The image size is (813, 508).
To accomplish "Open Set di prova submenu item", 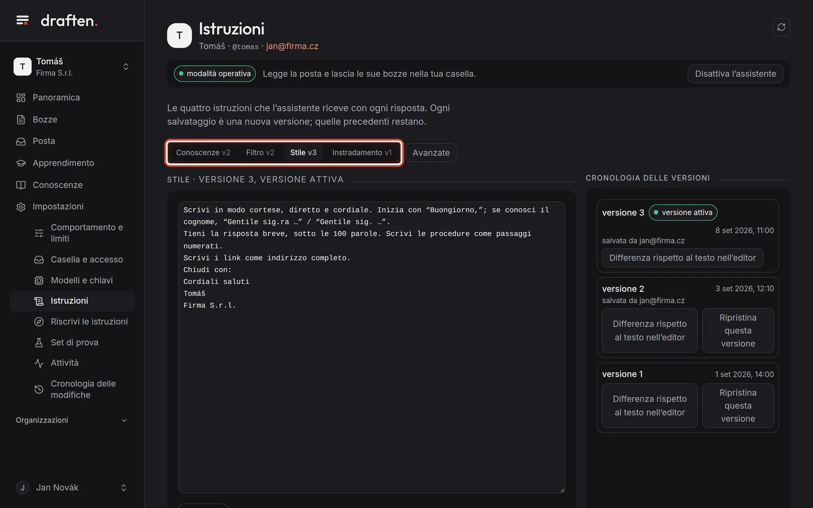I will click(x=72, y=343).
